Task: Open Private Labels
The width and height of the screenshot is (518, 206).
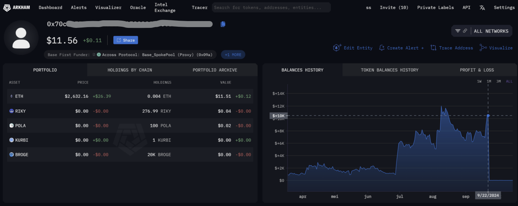Action: point(435,8)
